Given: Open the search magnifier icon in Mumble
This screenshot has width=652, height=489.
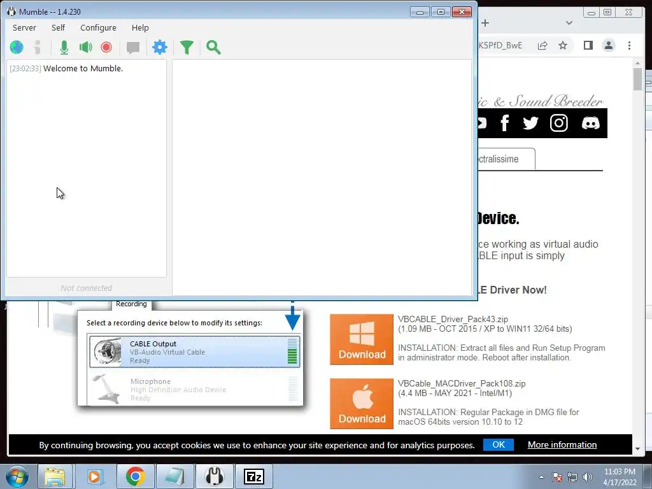Looking at the screenshot, I should point(213,47).
